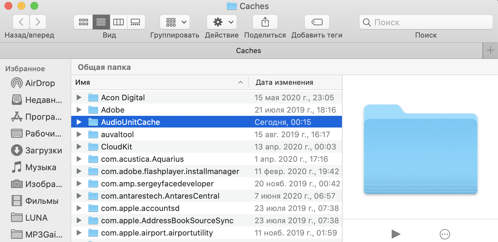498x242 pixels.
Task: Click the add tags icon
Action: click(317, 22)
